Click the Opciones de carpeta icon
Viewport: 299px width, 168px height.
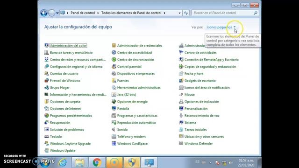pyautogui.click(x=47, y=102)
